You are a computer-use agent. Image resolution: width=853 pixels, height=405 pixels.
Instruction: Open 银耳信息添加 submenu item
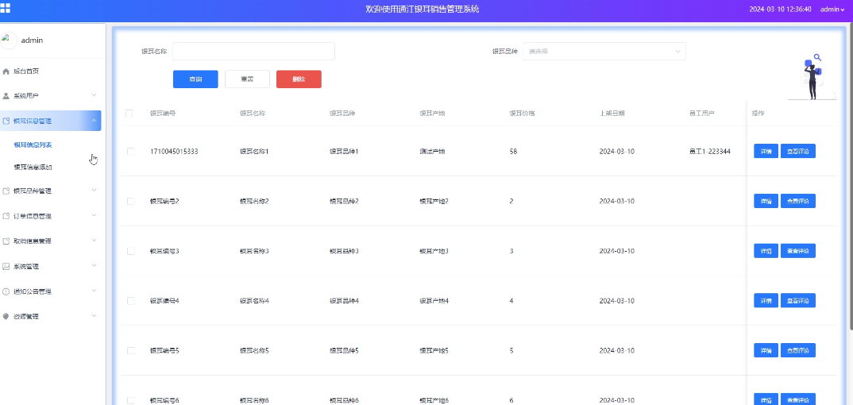[33, 168]
